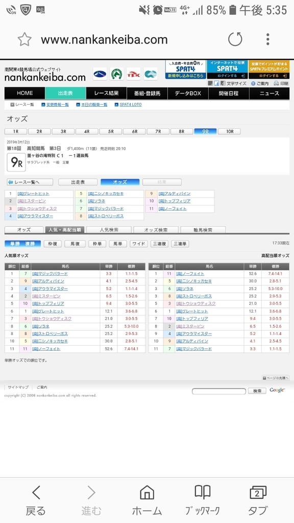294x523 pixels.
Task: Click the red TCK racecourse logo
Action: [134, 74]
